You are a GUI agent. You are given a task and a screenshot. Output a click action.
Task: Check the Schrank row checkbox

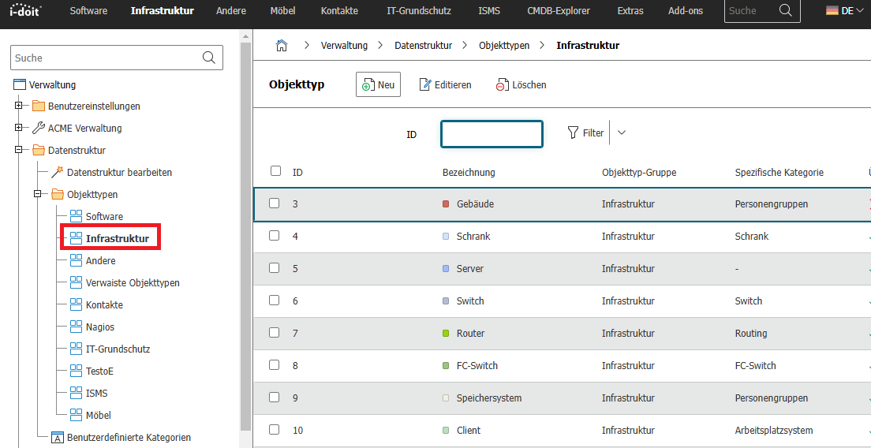tap(275, 235)
